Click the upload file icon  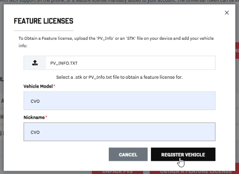pos(35,63)
